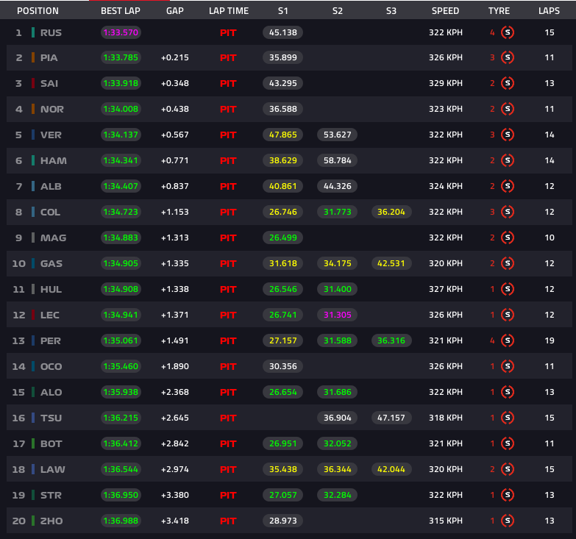
Task: Select the tyre icon in LEC row
Action: click(508, 315)
